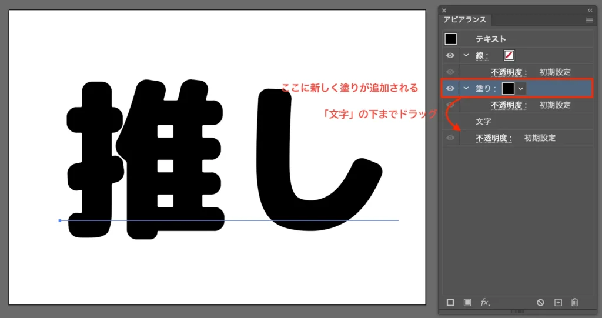The image size is (602, 318).
Task: Click Duplicate Selected Item plus icon
Action: tap(558, 303)
